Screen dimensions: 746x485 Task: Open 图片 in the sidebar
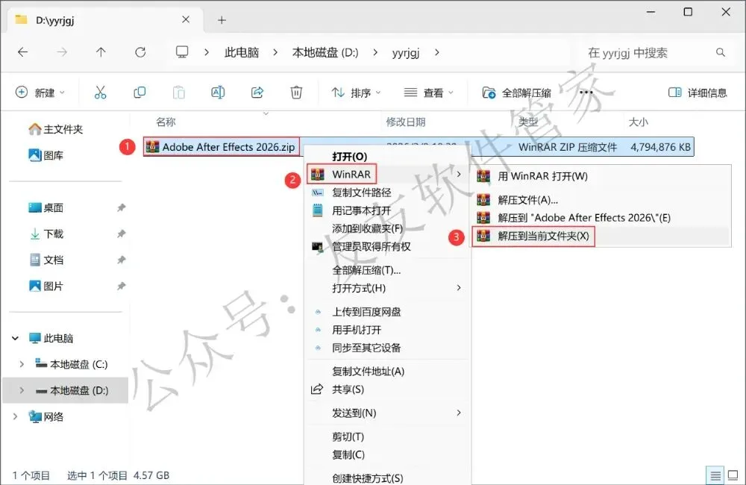46,286
